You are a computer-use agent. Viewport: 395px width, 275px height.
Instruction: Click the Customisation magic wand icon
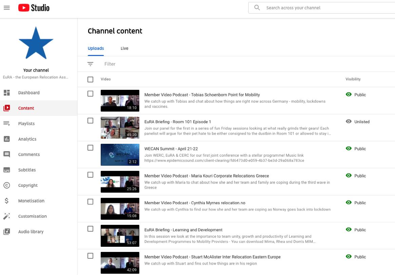(x=7, y=216)
